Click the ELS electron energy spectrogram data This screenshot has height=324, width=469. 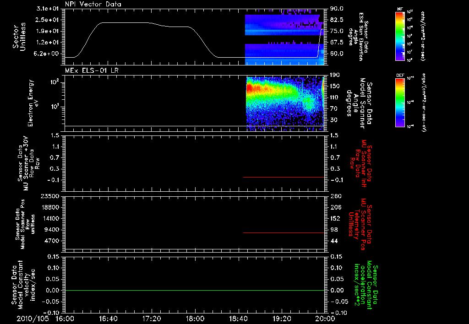point(285,104)
